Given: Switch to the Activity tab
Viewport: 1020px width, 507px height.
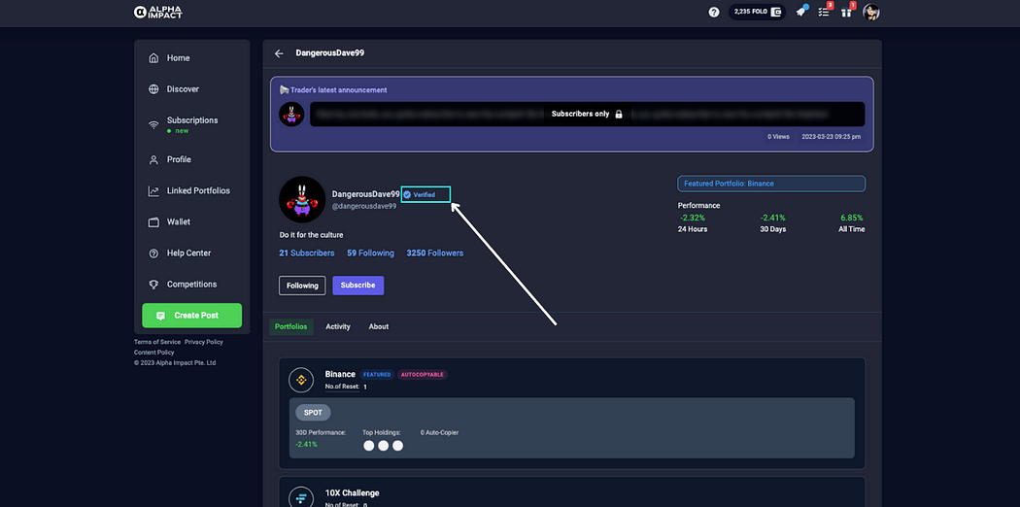Looking at the screenshot, I should (x=338, y=326).
